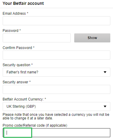Click into the Security answer field

pos(56,89)
